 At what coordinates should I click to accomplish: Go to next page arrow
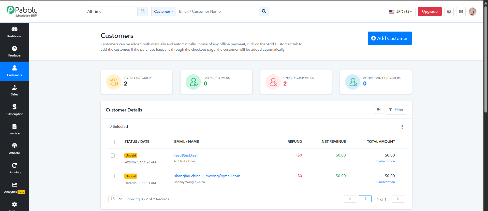(398, 199)
